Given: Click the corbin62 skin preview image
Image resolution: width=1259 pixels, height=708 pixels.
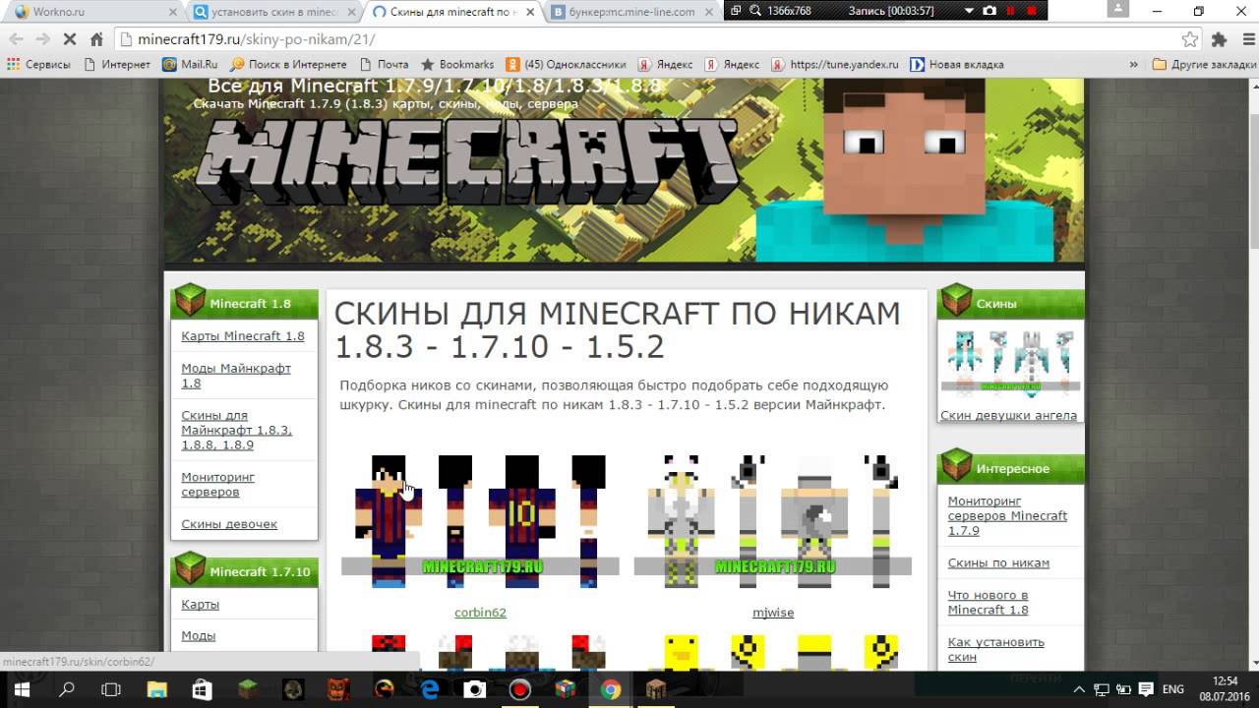Looking at the screenshot, I should pyautogui.click(x=480, y=521).
